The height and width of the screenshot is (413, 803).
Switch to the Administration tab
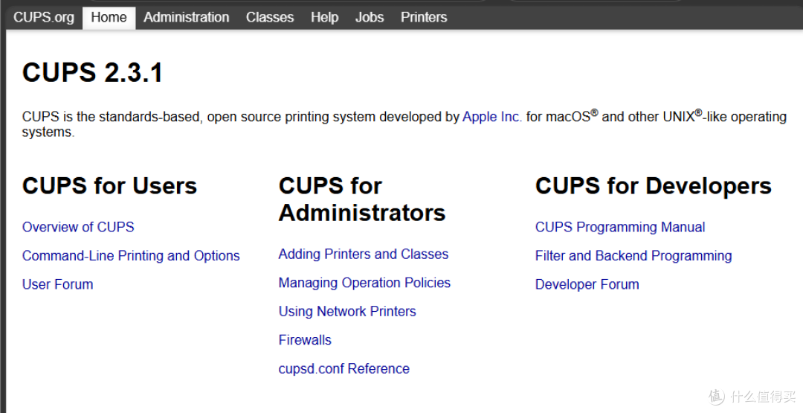(x=187, y=17)
